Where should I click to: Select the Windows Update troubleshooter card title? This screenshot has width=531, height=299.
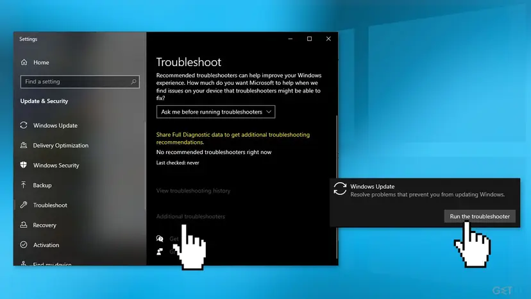372,187
